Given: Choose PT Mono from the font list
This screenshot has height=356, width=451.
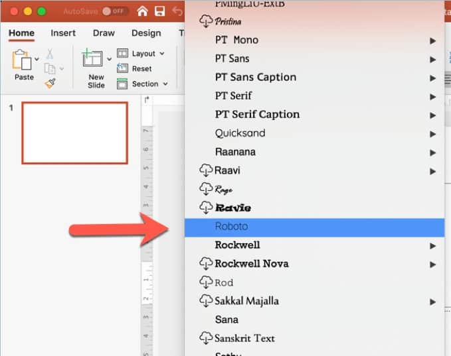Looking at the screenshot, I should (314, 40).
